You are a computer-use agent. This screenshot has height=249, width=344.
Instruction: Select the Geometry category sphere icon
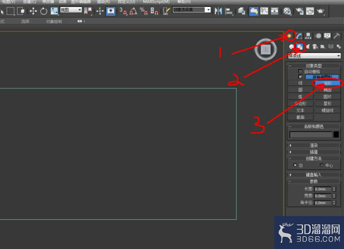pos(291,46)
